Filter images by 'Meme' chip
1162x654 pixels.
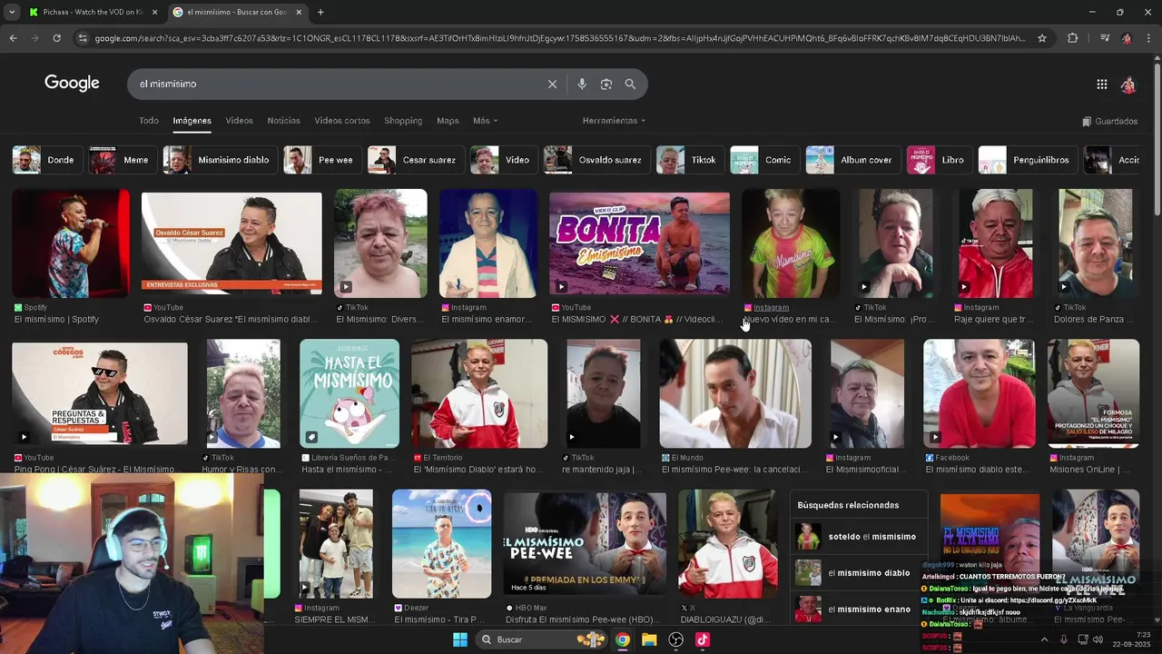121,160
